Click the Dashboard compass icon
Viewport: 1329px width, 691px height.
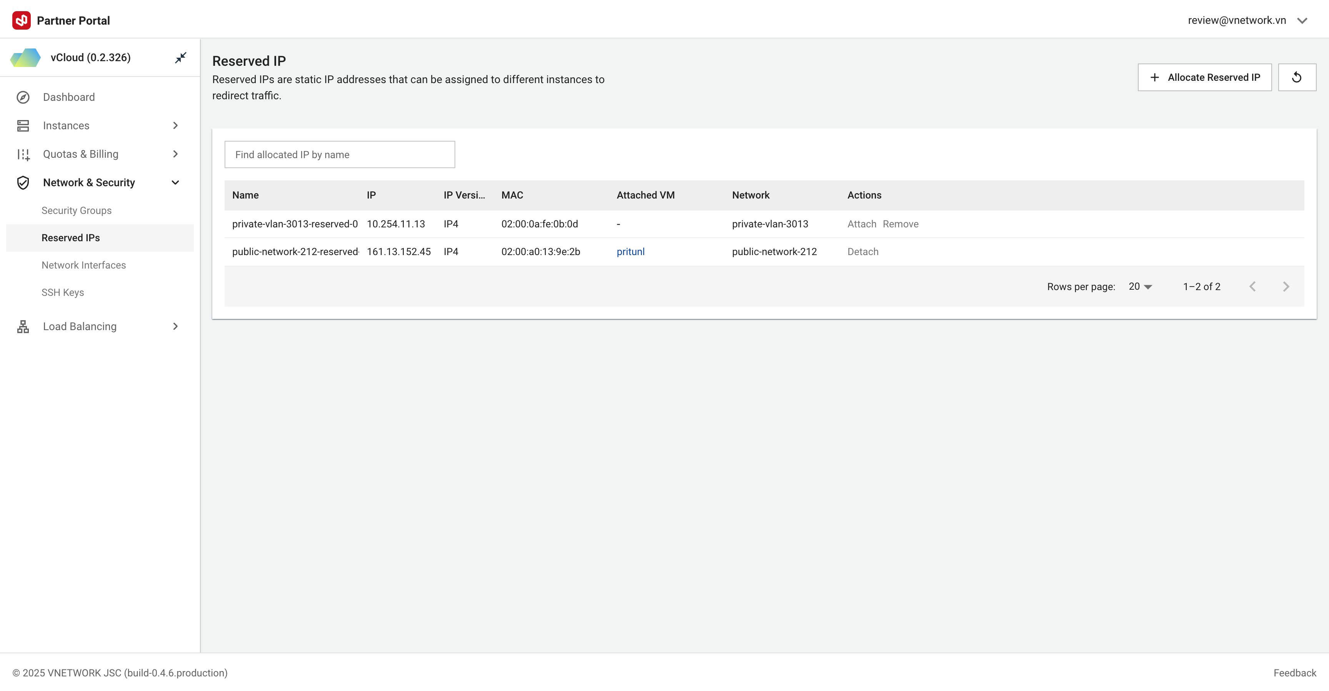tap(23, 97)
